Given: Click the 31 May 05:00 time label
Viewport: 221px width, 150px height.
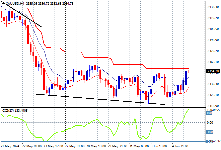Looking at the screenshot, I should [139, 146].
